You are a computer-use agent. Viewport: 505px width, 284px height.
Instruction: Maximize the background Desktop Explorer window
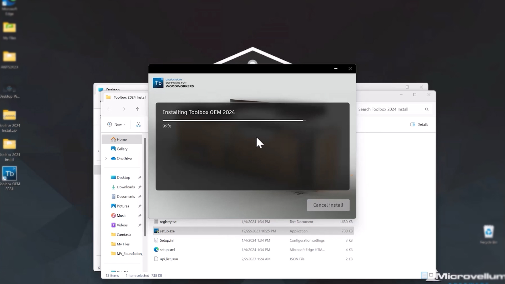407,87
